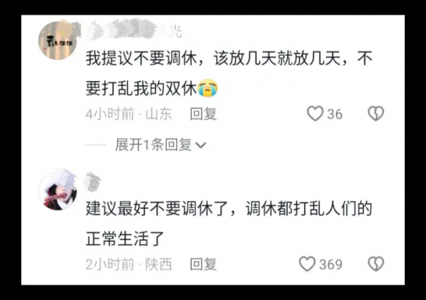Click the chevron next to 展开1条回复

click(201, 145)
